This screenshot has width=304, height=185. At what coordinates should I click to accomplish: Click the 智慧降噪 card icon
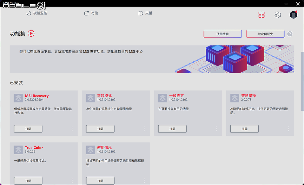coord(235,98)
